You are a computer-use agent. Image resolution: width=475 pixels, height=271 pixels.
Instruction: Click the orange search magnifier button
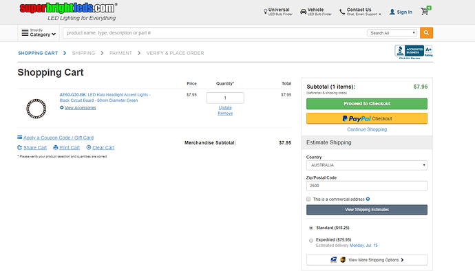click(426, 33)
